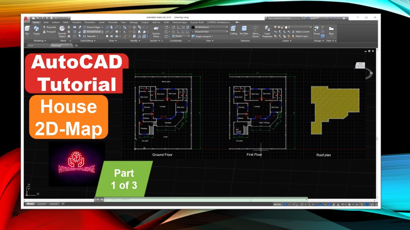Open the Unsaved View dropdown
Screen dimensions: 410x230
point(209,32)
